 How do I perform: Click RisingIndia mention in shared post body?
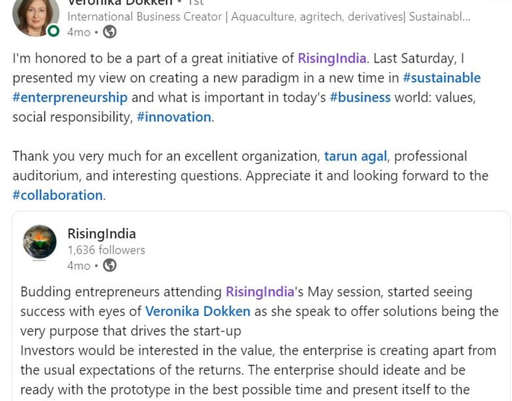260,292
